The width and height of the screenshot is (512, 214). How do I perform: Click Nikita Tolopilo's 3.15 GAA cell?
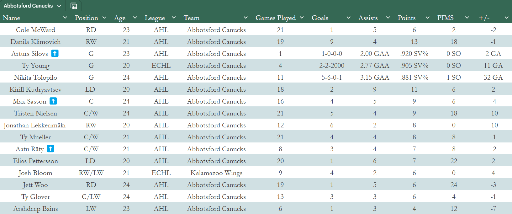pyautogui.click(x=374, y=78)
